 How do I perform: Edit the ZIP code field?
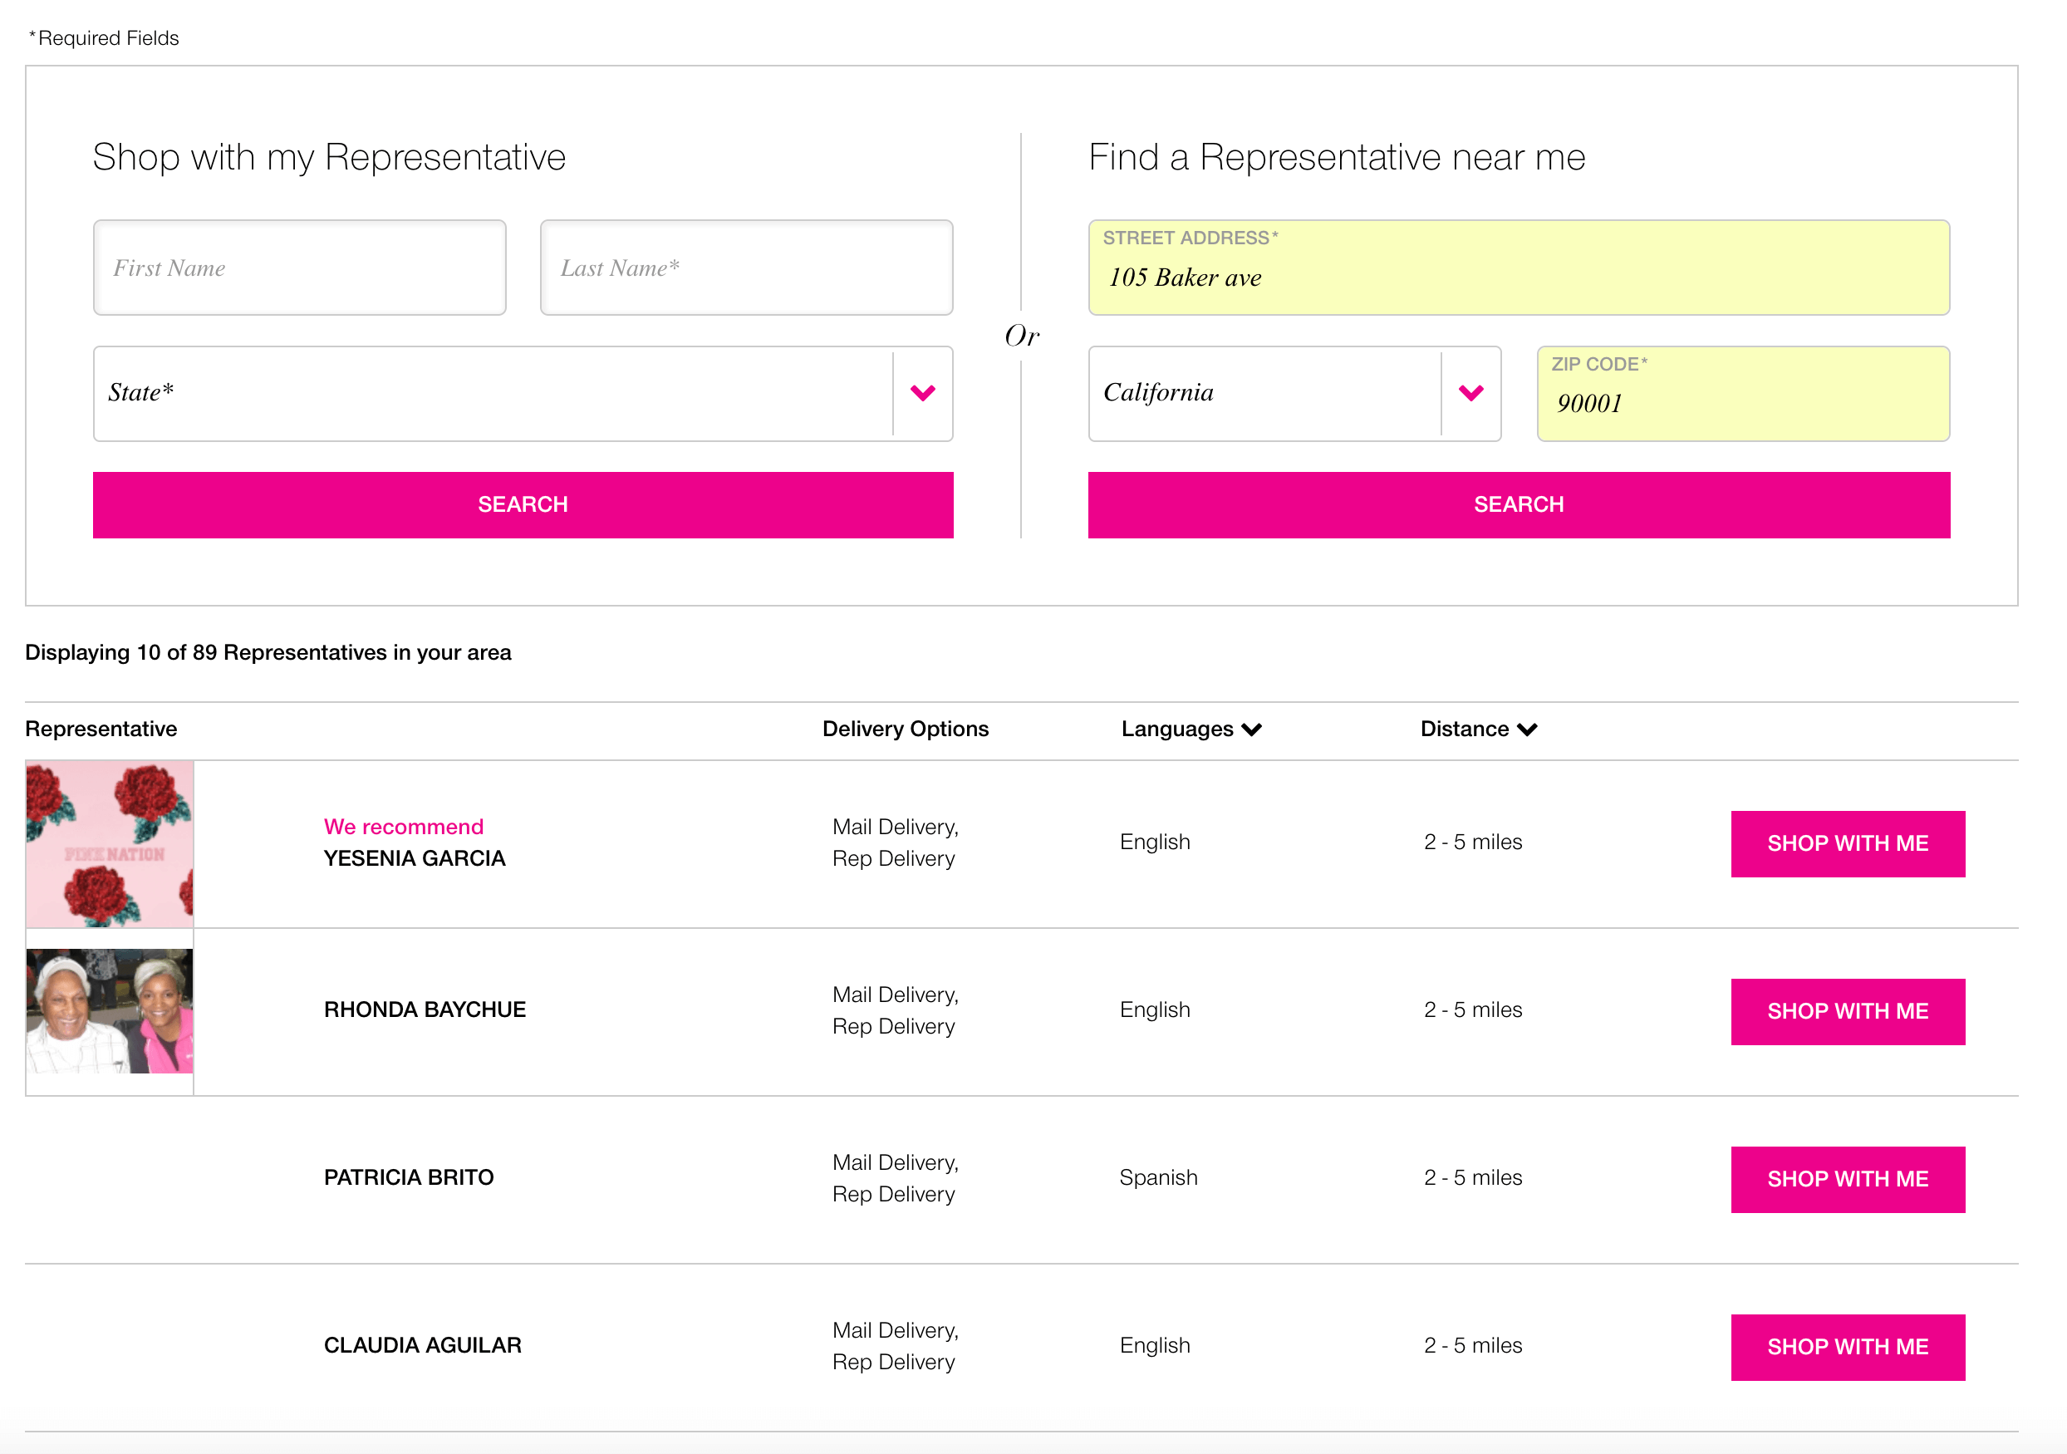coord(1743,402)
